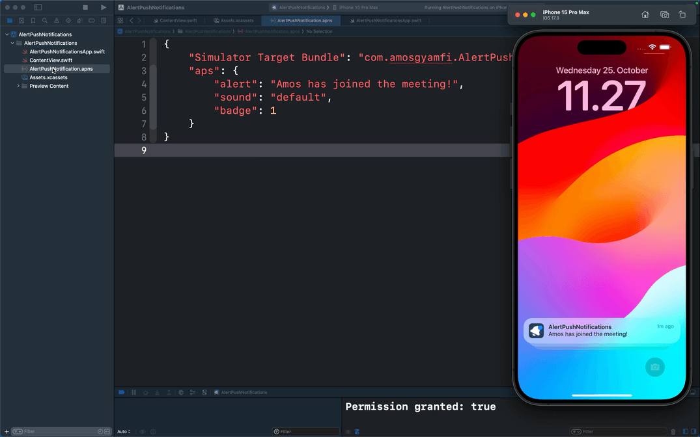Toggle the console pane visibility
700x437 pixels.
(x=693, y=432)
